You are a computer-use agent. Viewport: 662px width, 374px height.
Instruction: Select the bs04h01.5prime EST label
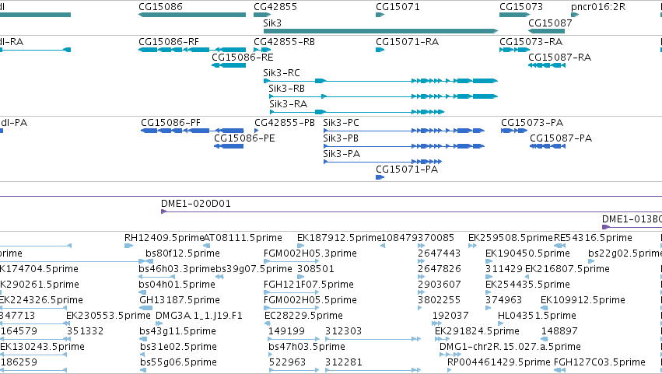click(177, 285)
